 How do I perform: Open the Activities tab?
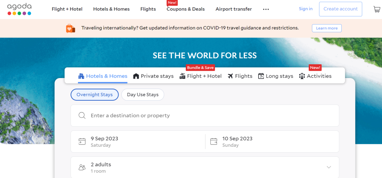click(x=315, y=76)
